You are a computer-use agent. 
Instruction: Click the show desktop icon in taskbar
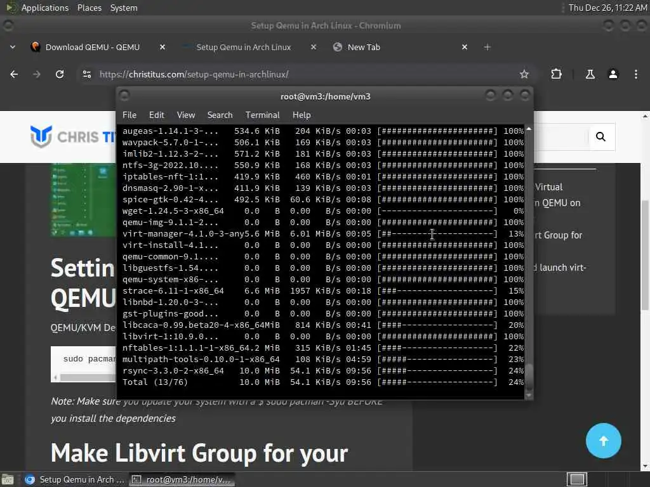coord(8,479)
